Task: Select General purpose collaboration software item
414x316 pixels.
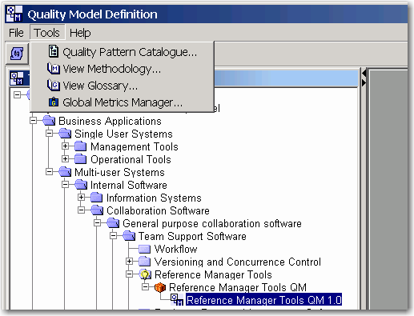Action: pyautogui.click(x=212, y=223)
